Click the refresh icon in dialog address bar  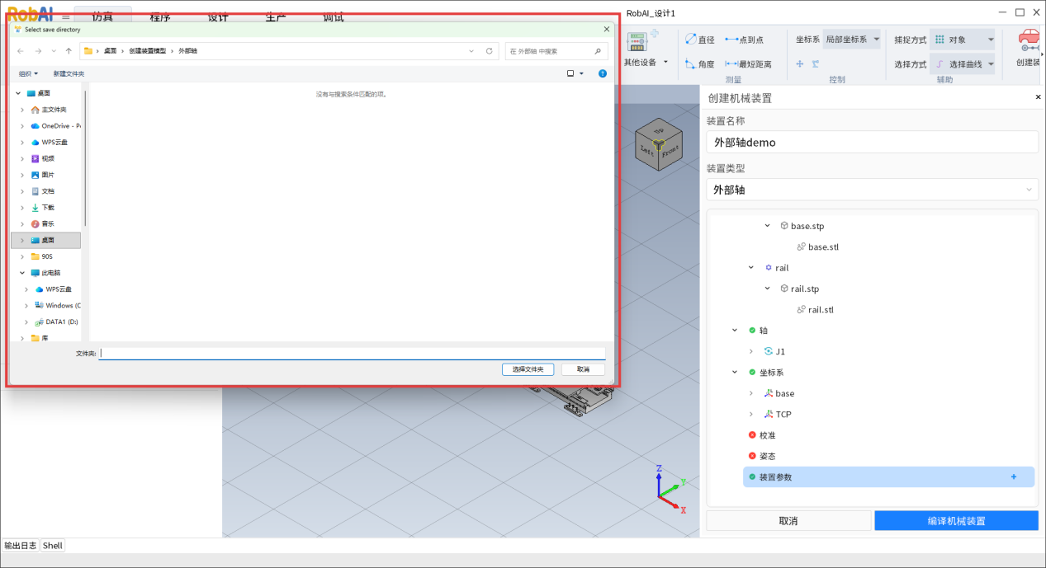(x=490, y=51)
